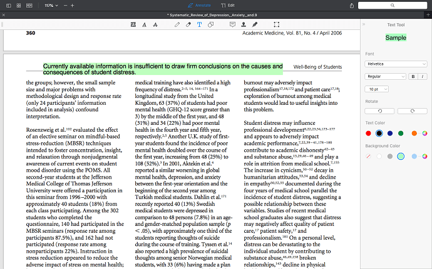
Task: Open the Regular font style dropdown
Action: [385, 76]
